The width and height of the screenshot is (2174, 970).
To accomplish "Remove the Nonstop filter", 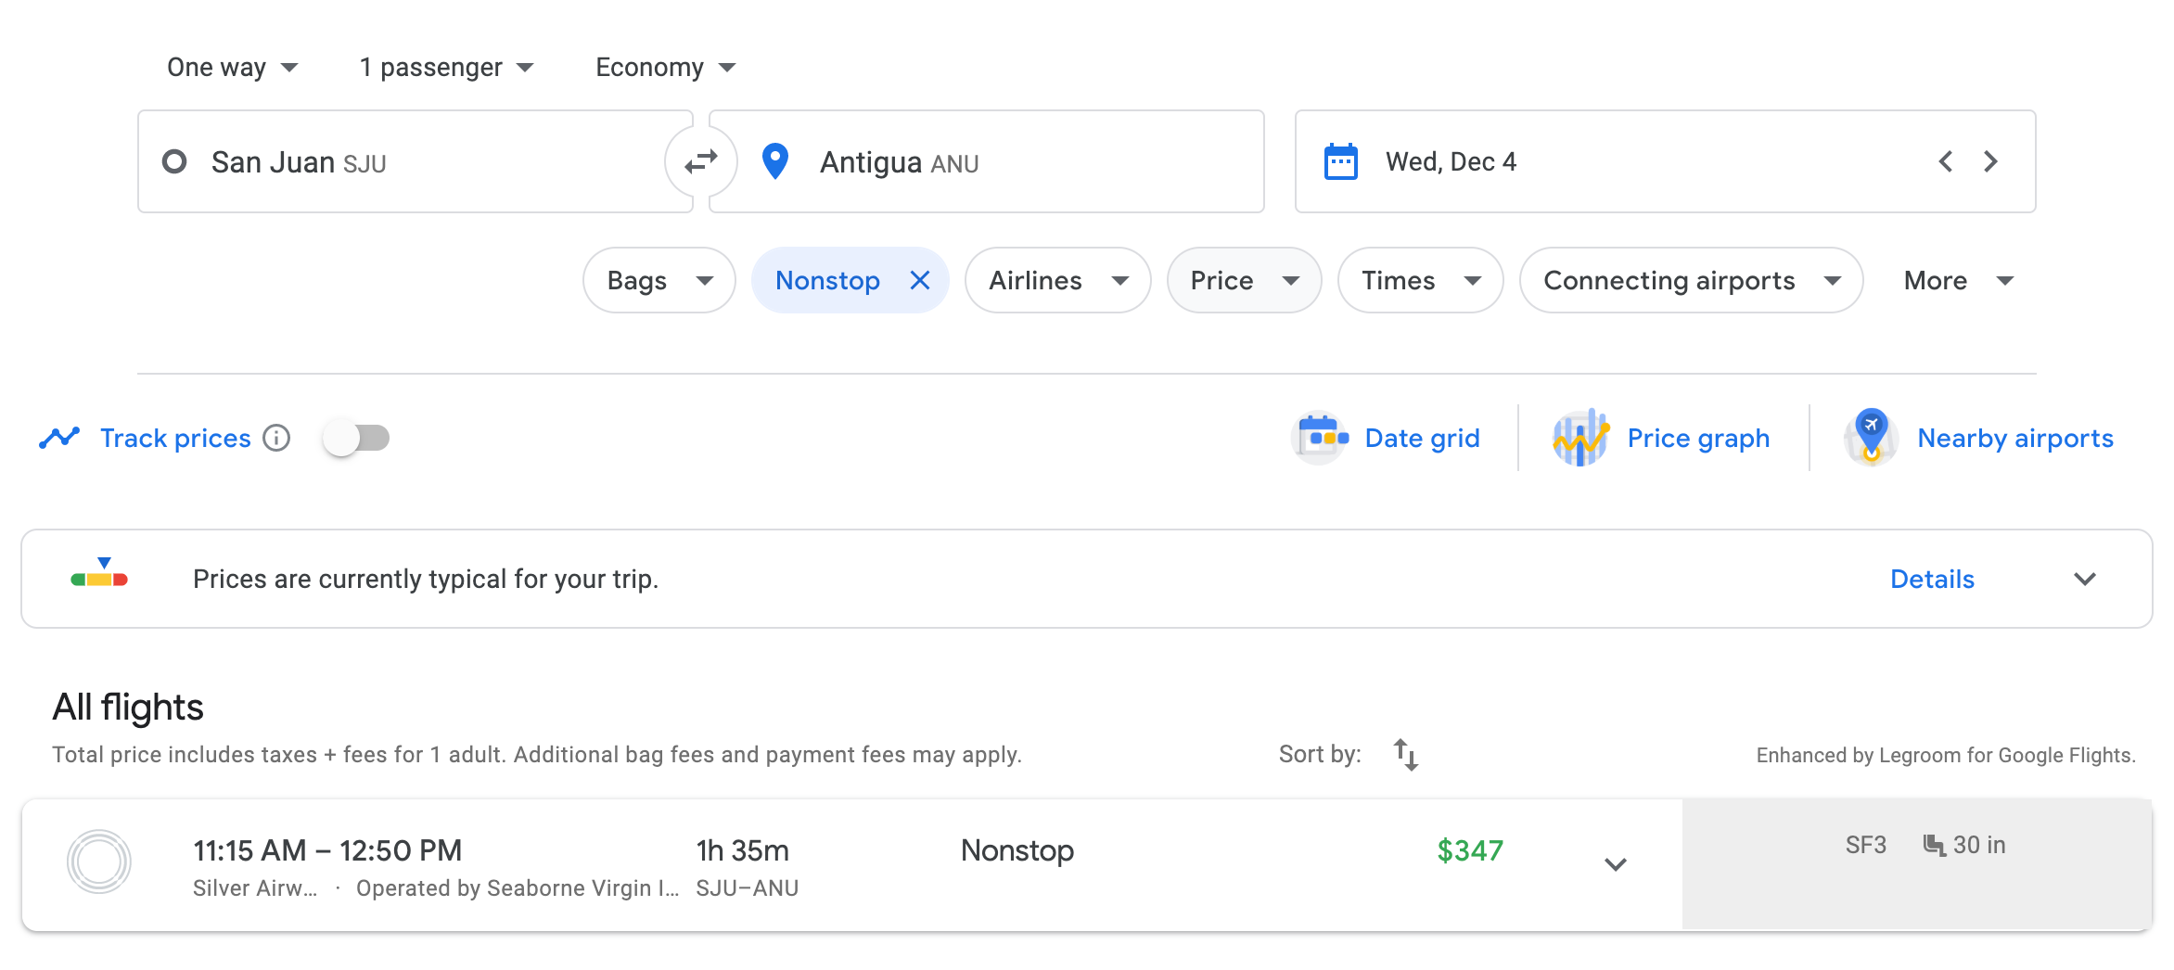I will tap(919, 280).
